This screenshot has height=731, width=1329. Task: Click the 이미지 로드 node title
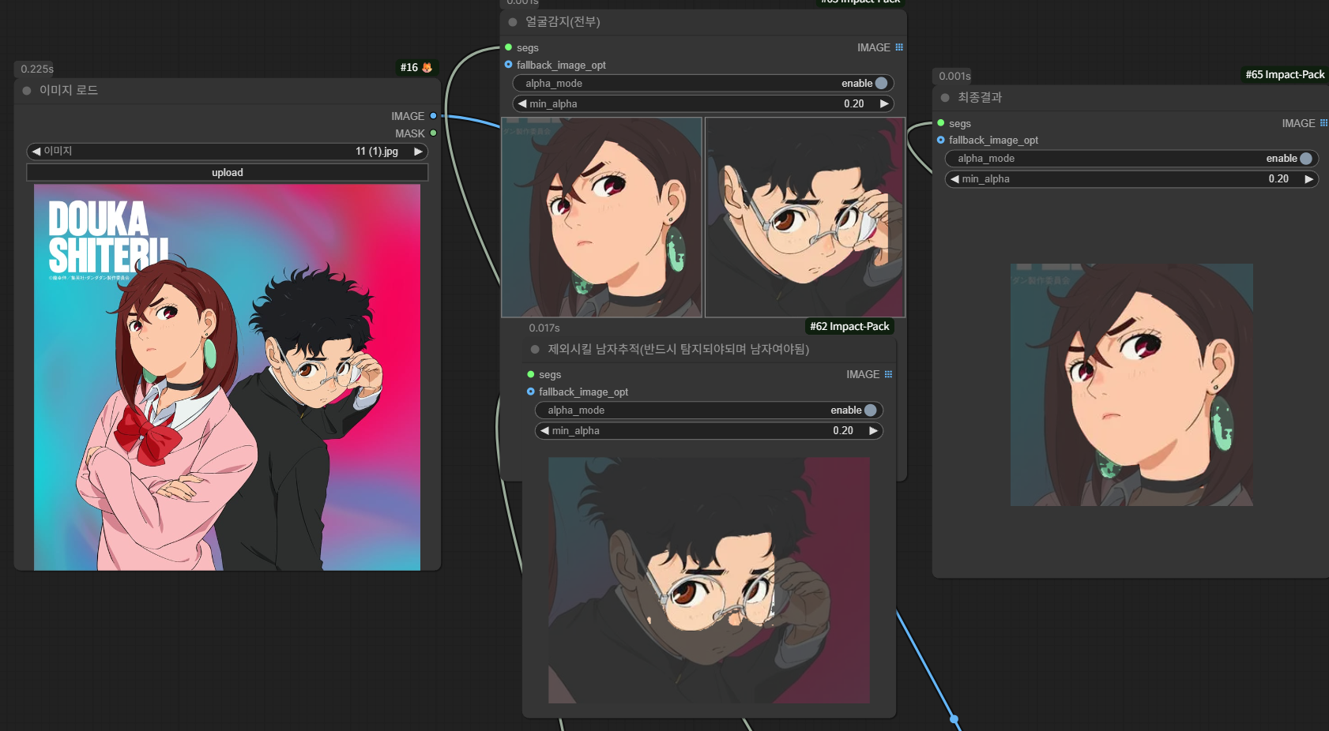(x=69, y=91)
